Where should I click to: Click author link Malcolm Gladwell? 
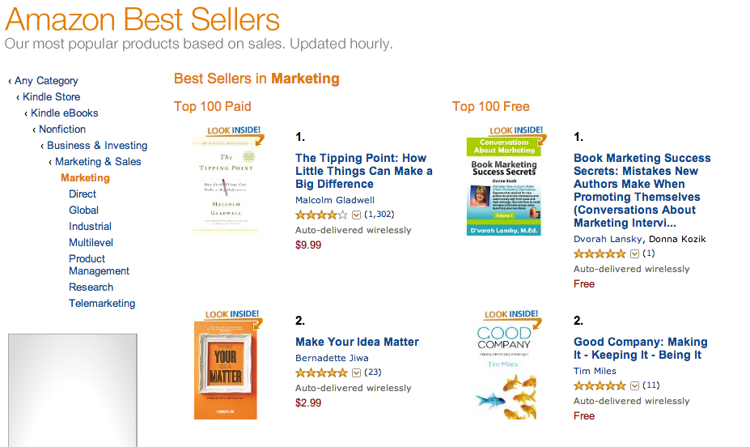pos(335,200)
